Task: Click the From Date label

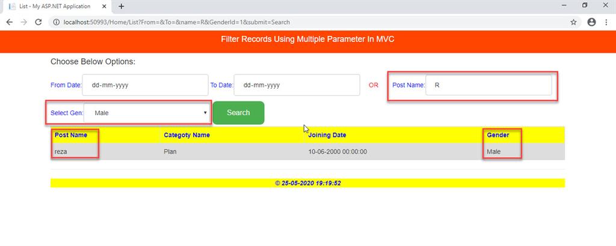Action: [x=66, y=85]
